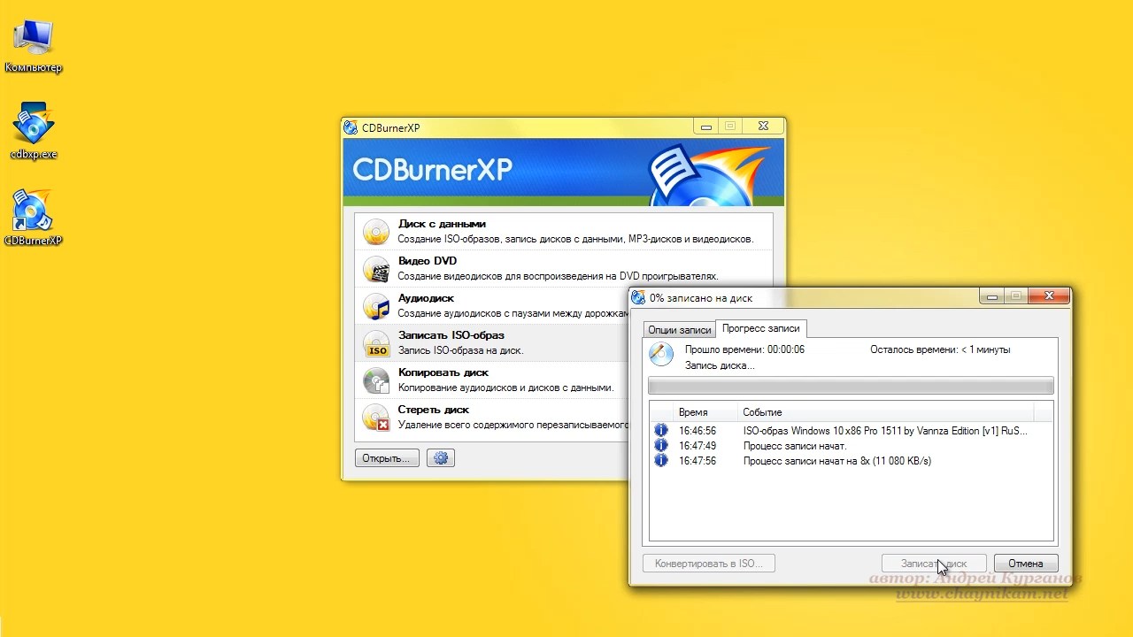Switch to the Опции записи tab
The height and width of the screenshot is (637, 1133).
click(680, 329)
